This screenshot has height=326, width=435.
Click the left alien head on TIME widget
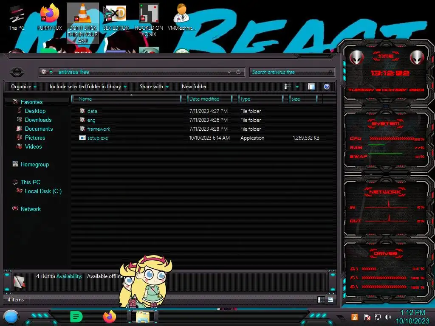point(356,58)
